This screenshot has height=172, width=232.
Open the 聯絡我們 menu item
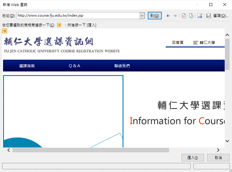click(x=122, y=66)
